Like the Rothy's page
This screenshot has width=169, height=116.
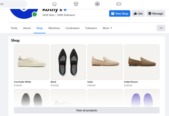coord(138,13)
